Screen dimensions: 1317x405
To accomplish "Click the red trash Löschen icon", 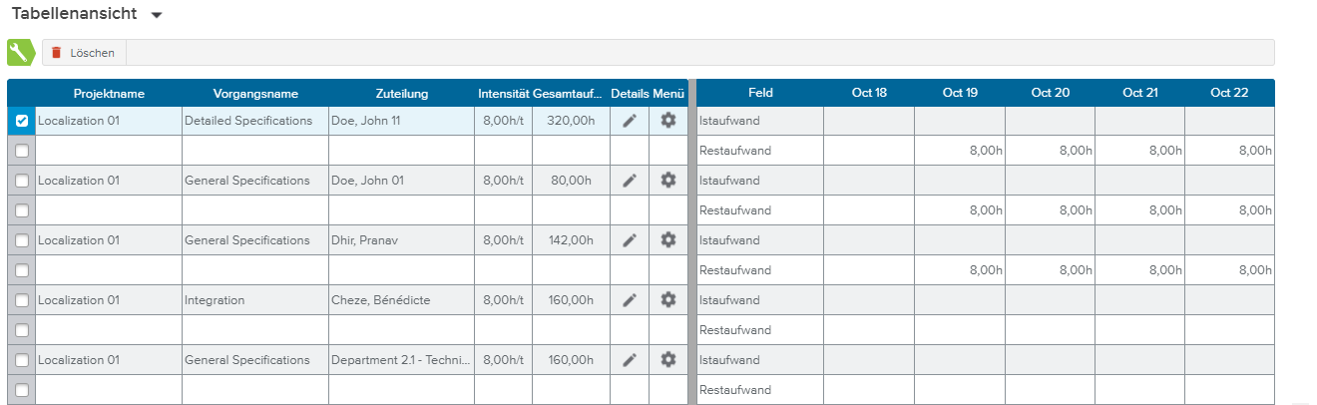I will click(x=57, y=53).
